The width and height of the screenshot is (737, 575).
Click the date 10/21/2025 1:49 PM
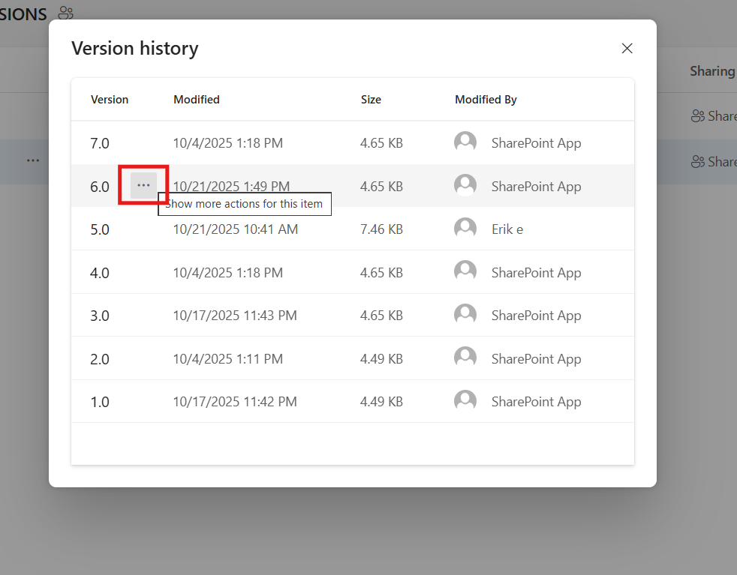(231, 187)
